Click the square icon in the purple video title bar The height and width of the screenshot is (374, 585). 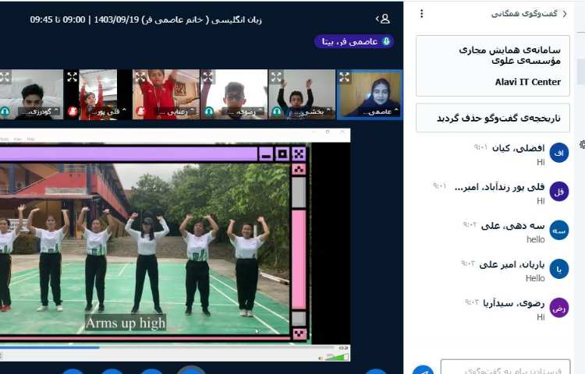[x=282, y=153]
